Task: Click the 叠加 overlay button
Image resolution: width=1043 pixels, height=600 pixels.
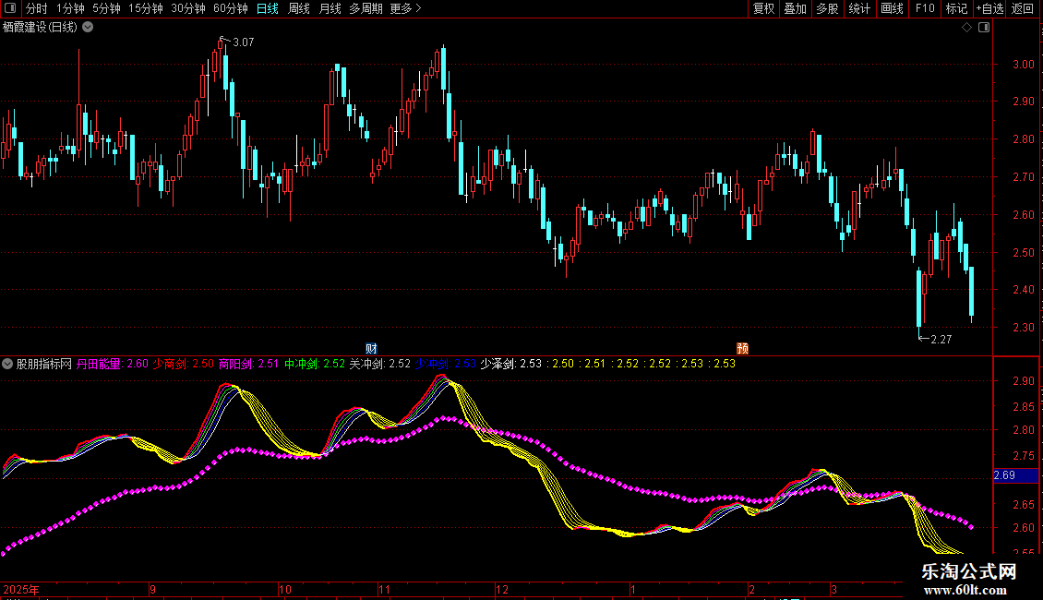Action: [x=795, y=9]
